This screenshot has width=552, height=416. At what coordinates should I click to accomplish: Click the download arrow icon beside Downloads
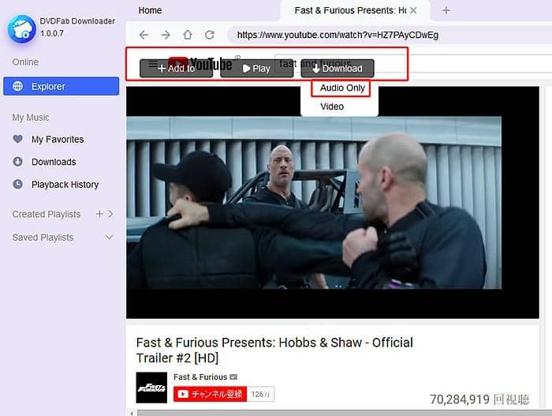pyautogui.click(x=17, y=162)
